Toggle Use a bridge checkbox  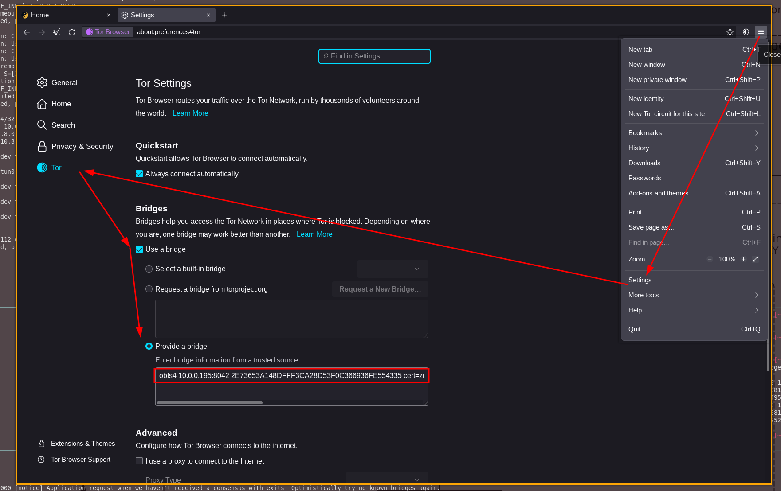(139, 249)
